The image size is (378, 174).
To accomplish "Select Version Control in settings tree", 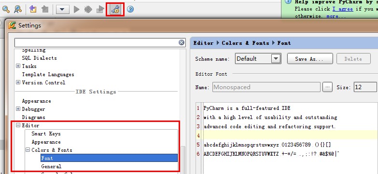I will pyautogui.click(x=43, y=82).
